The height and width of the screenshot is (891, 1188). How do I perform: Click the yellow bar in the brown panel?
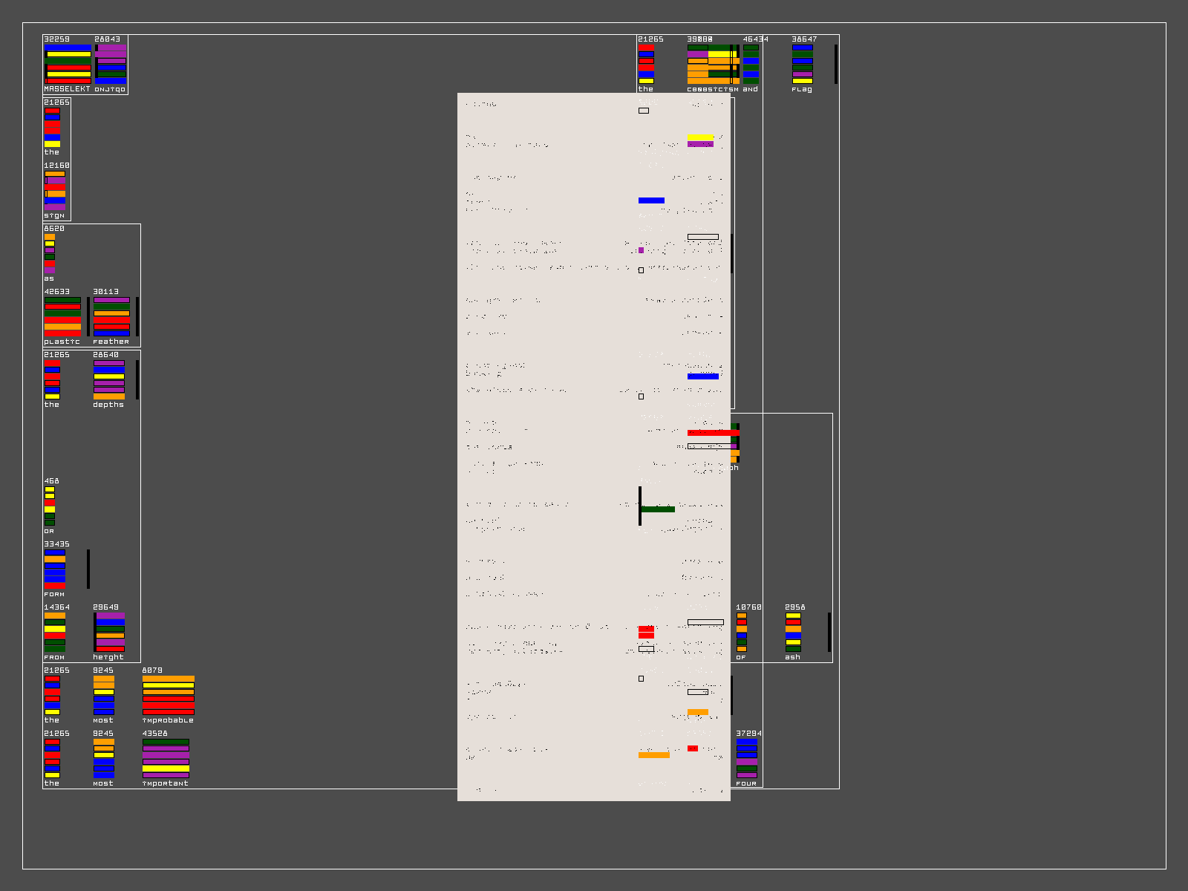pos(700,137)
